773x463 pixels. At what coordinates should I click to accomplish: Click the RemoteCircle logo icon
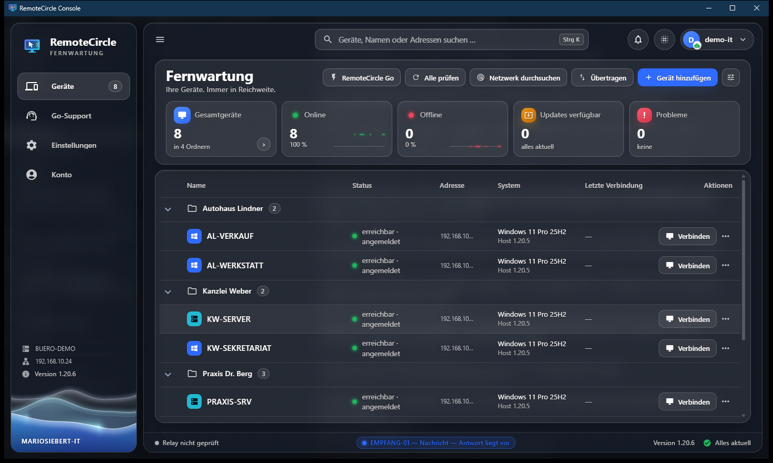point(32,46)
